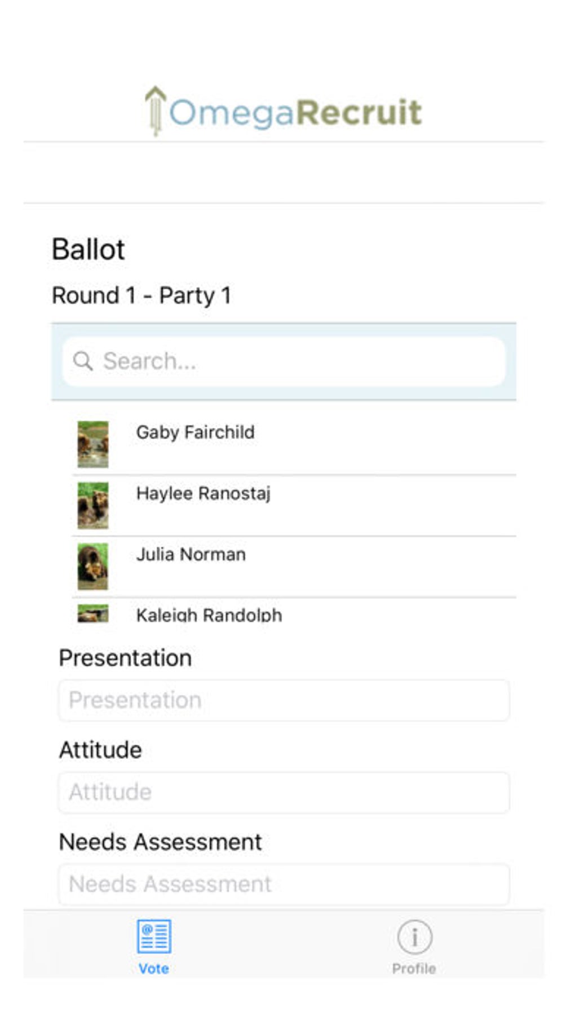Open Julia Norman's photo thumbnail
Viewport: 575px width, 1021px height.
tap(93, 566)
